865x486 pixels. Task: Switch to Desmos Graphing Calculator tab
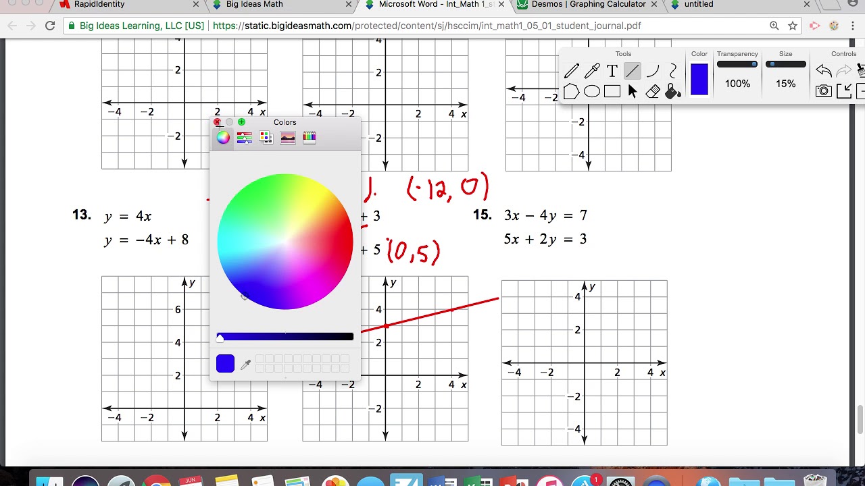(589, 5)
